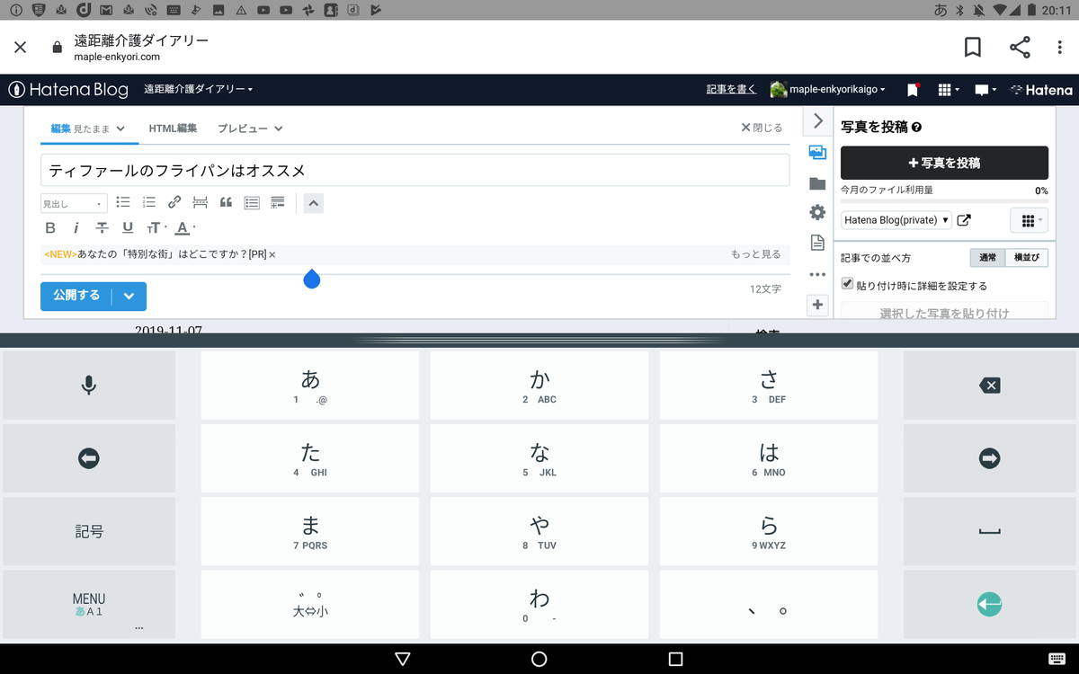The height and width of the screenshot is (674, 1079).
Task: Insert a blockquote
Action: (x=226, y=203)
